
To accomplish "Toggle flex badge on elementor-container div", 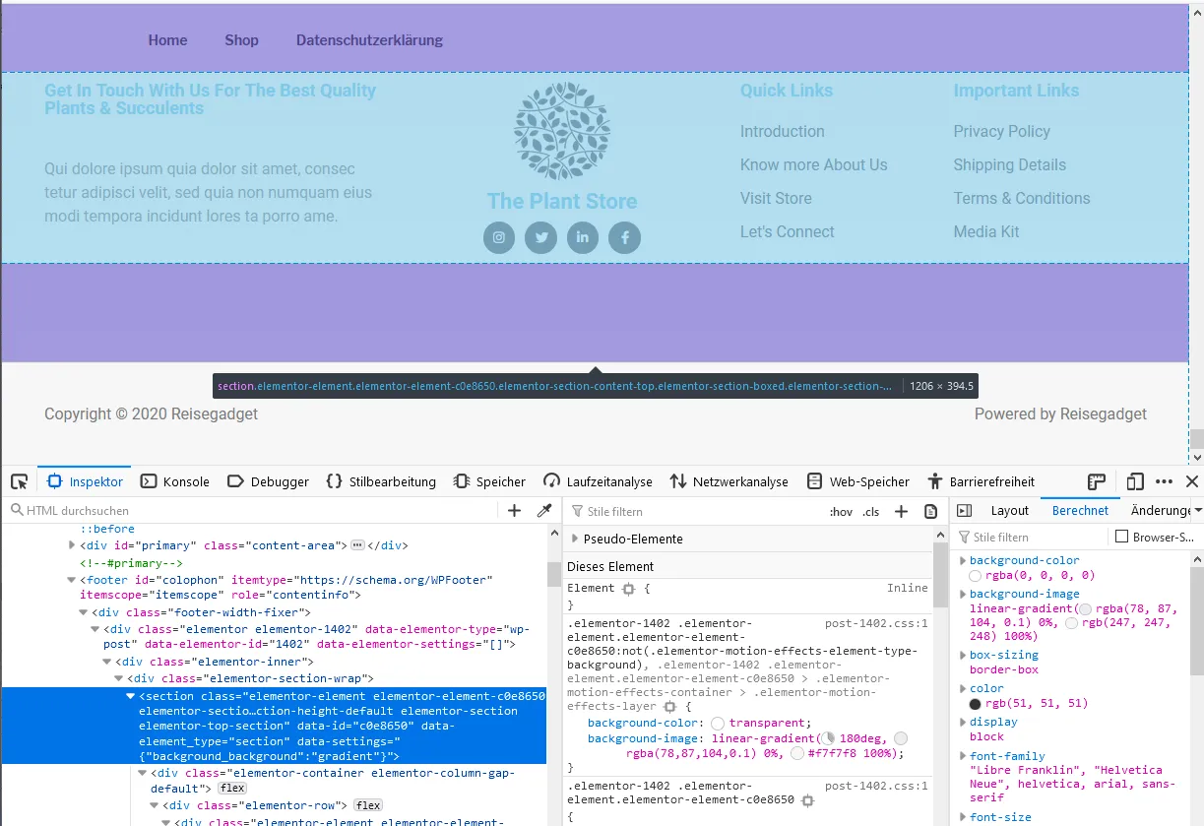I will coord(232,789).
